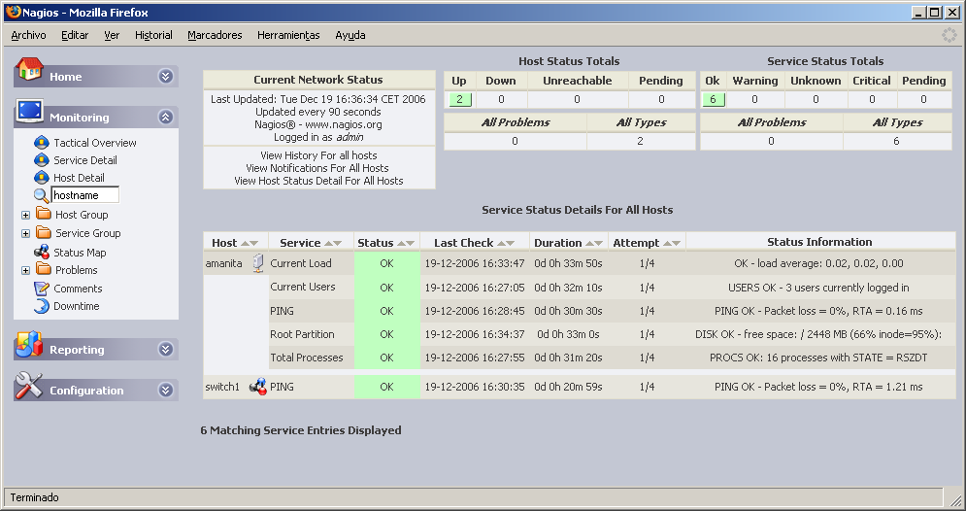Viewport: 966px width, 511px height.
Task: Click the Unreachable hosts header
Action: 578,81
